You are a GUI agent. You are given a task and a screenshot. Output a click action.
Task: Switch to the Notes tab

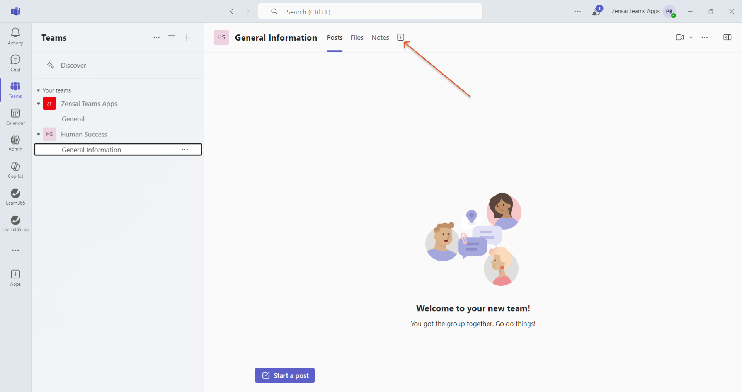(380, 37)
